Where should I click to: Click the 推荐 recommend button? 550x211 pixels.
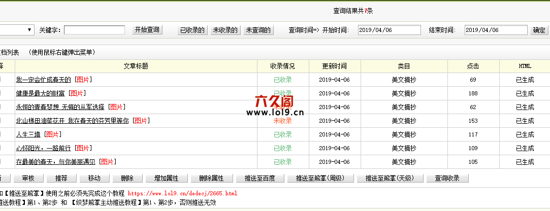pyautogui.click(x=61, y=179)
